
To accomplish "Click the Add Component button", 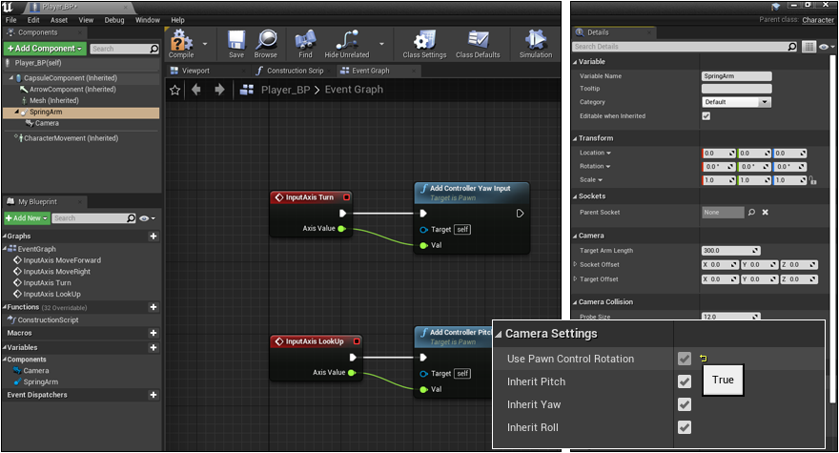I will (x=45, y=49).
